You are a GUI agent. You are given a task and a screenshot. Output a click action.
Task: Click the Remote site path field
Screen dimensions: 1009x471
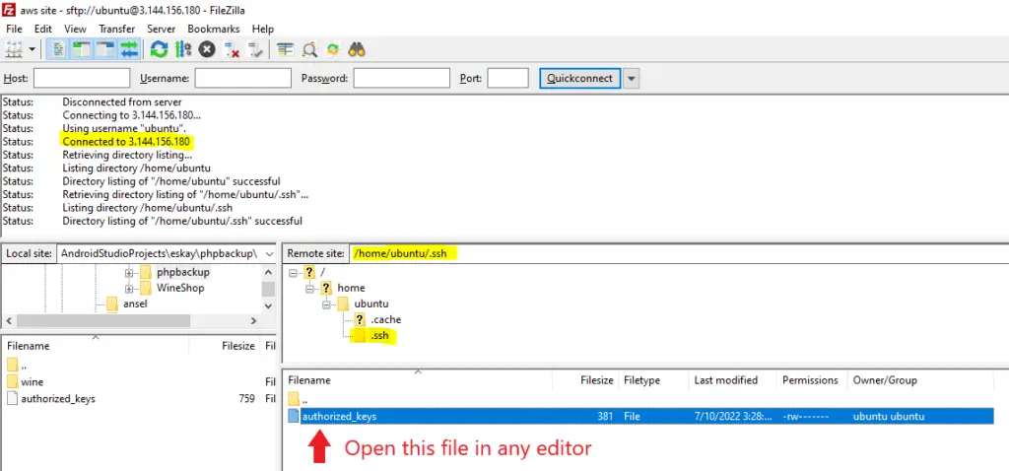[679, 253]
